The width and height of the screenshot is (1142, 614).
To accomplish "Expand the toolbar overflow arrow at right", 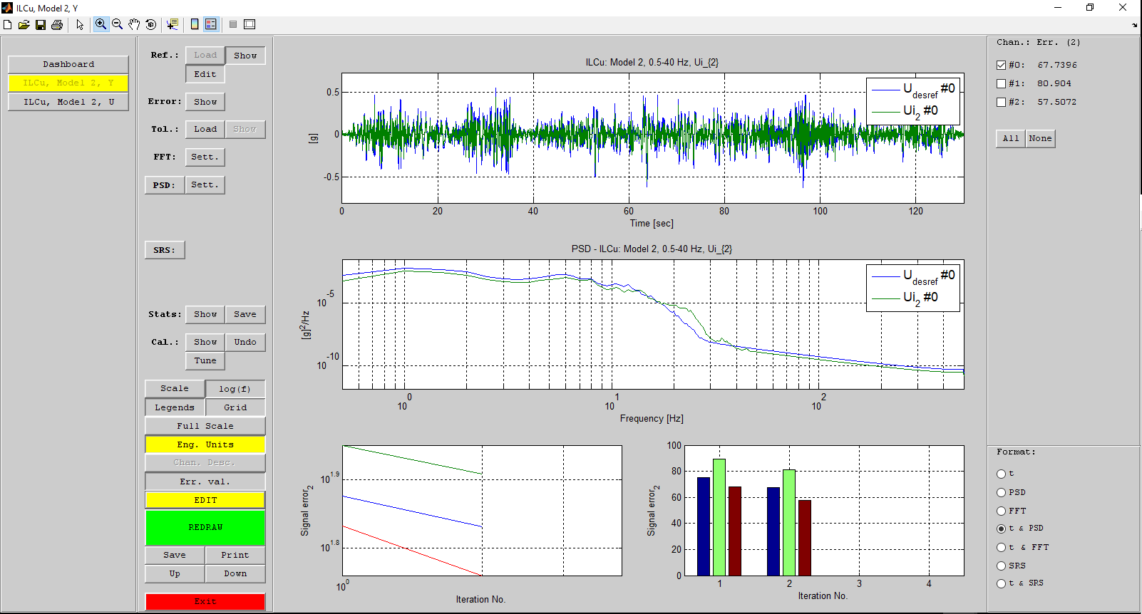I will pyautogui.click(x=1135, y=26).
